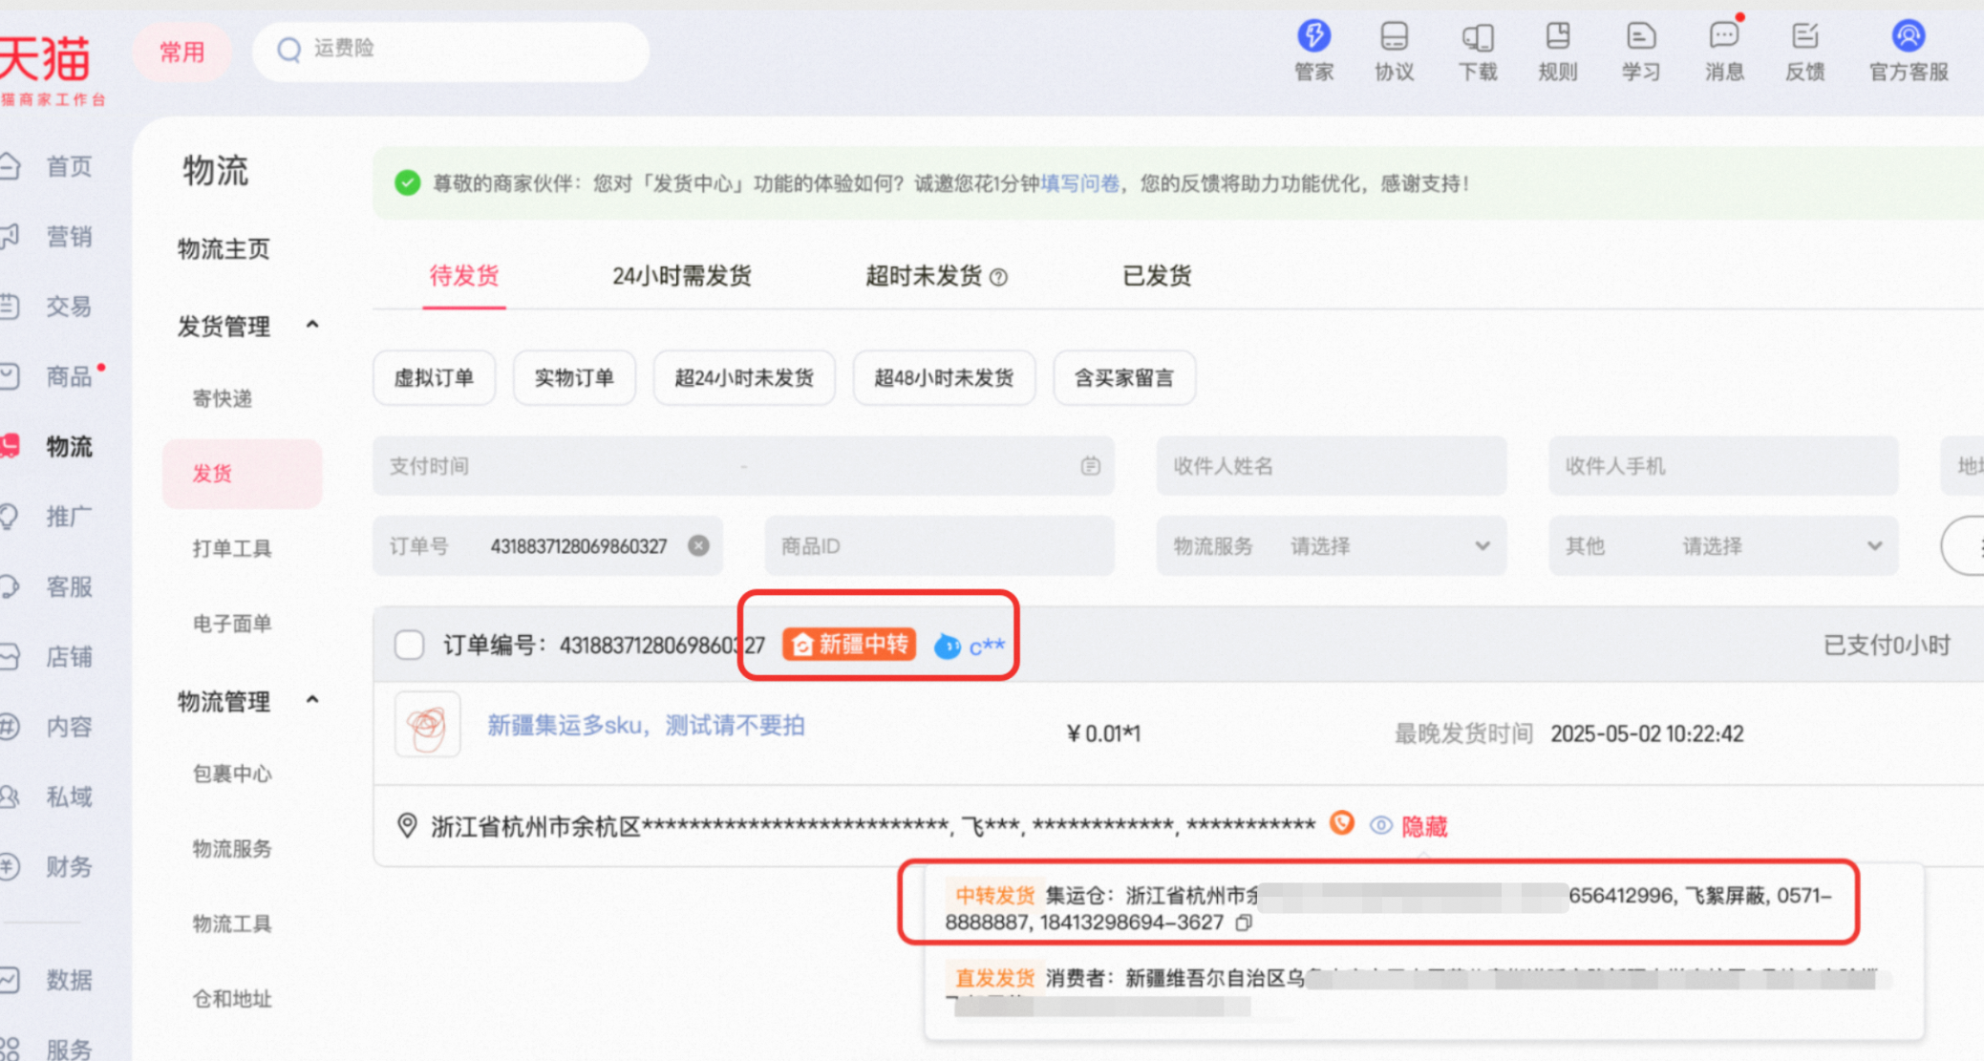
Task: Go to 数据 in left sidebar
Action: (x=69, y=980)
